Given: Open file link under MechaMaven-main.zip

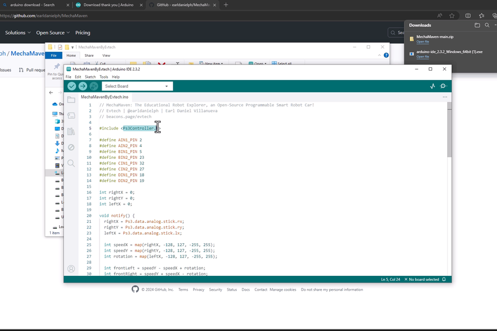Looking at the screenshot, I should click(x=422, y=42).
